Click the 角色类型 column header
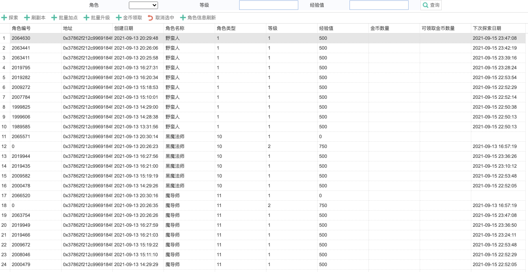This screenshot has height=272, width=528. coord(240,28)
